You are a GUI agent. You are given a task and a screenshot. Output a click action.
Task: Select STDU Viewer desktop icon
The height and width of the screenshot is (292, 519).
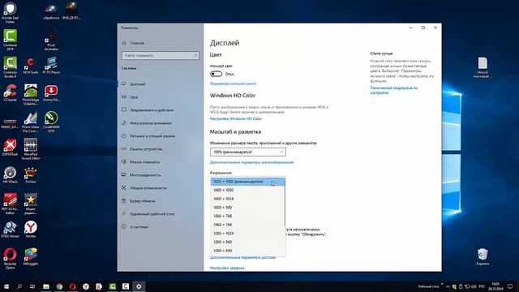pyautogui.click(x=10, y=230)
